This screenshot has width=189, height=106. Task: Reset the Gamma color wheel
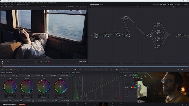coord(33,79)
